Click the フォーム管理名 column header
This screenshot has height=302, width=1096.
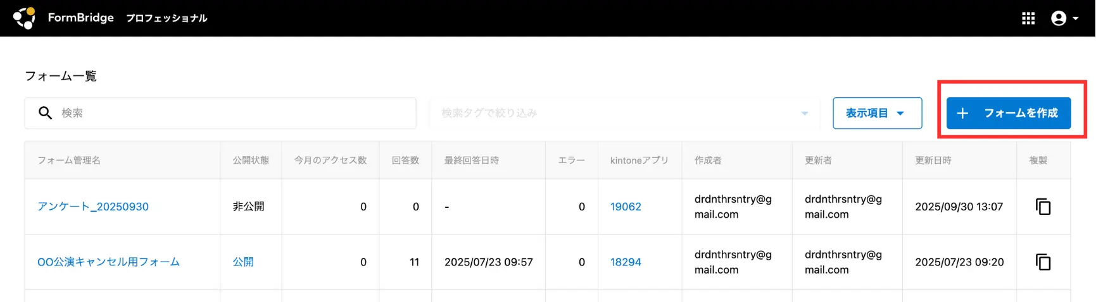point(69,160)
